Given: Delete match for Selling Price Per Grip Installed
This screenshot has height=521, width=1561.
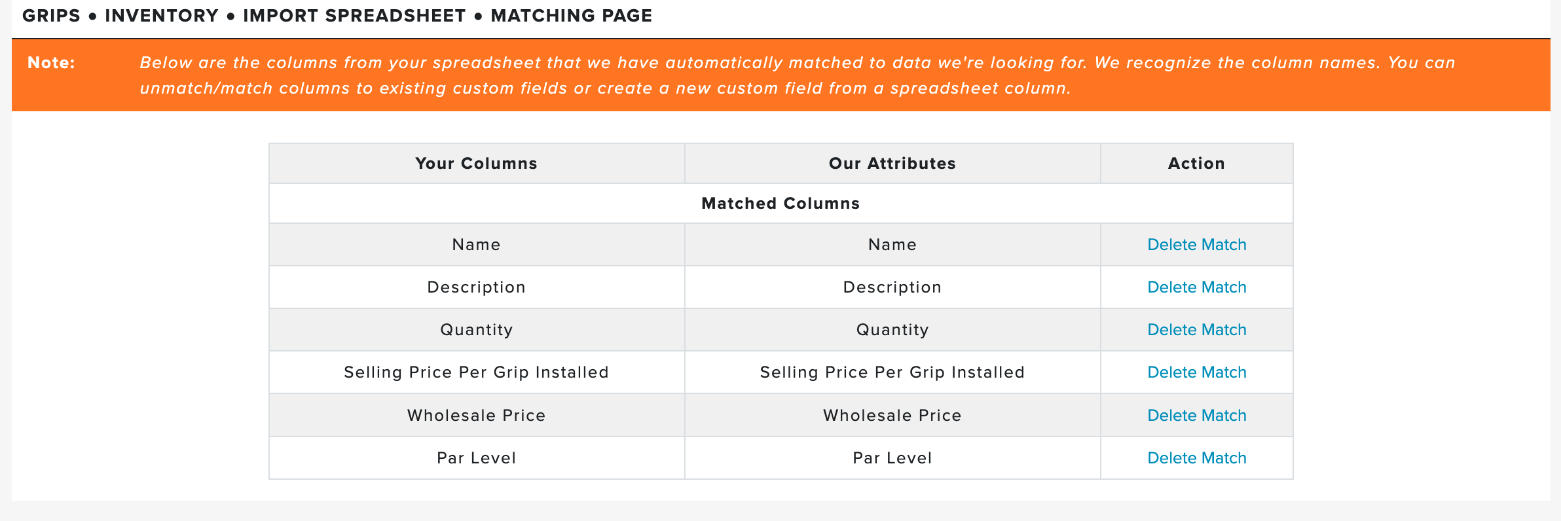Looking at the screenshot, I should (1196, 372).
